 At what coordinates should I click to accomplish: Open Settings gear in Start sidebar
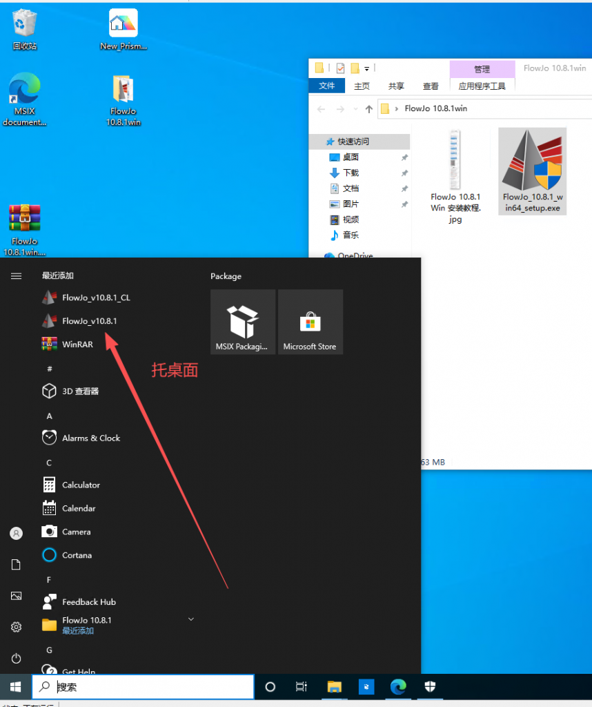(x=16, y=627)
